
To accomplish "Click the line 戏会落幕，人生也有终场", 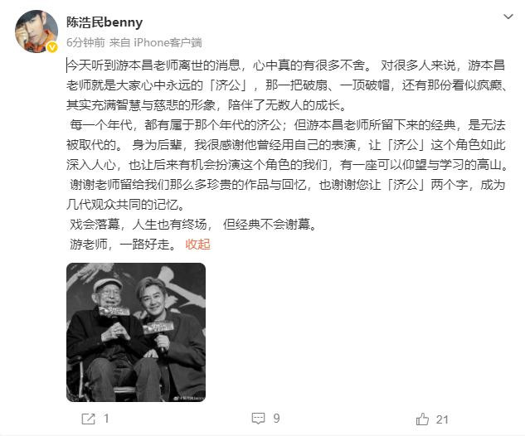I will pyautogui.click(x=141, y=224).
